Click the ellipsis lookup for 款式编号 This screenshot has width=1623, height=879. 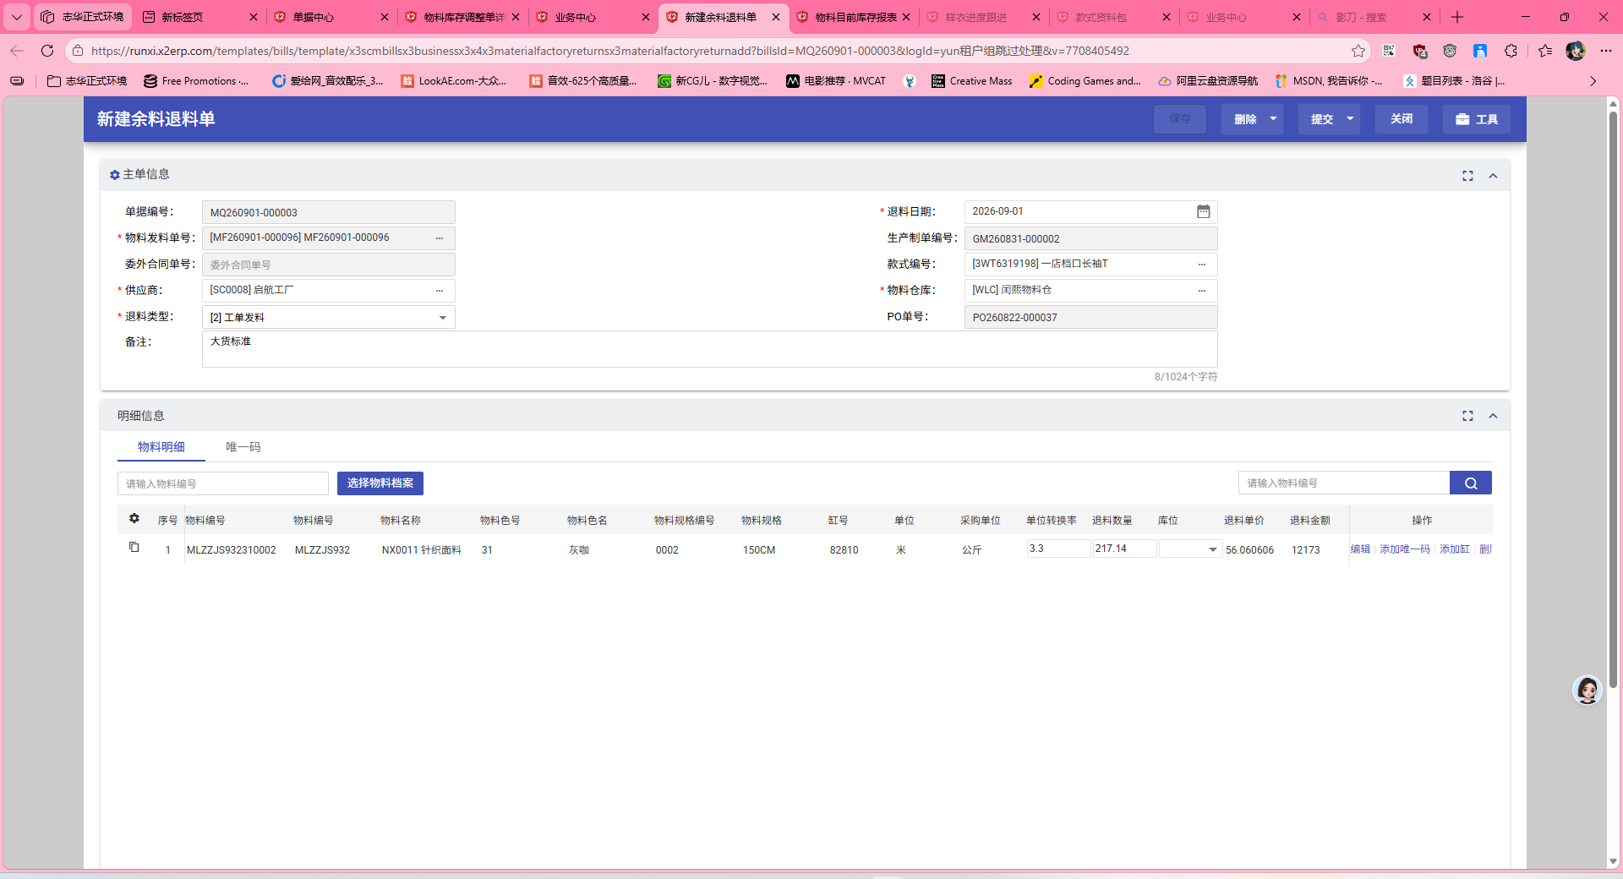[1201, 265]
